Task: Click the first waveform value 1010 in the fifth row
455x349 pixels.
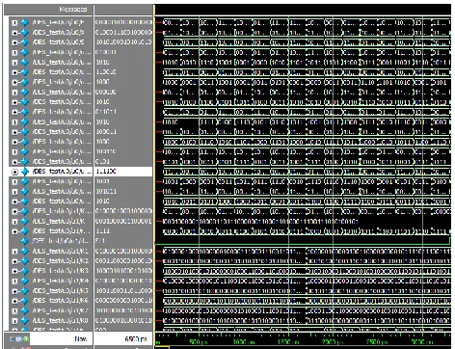Action: [172, 63]
